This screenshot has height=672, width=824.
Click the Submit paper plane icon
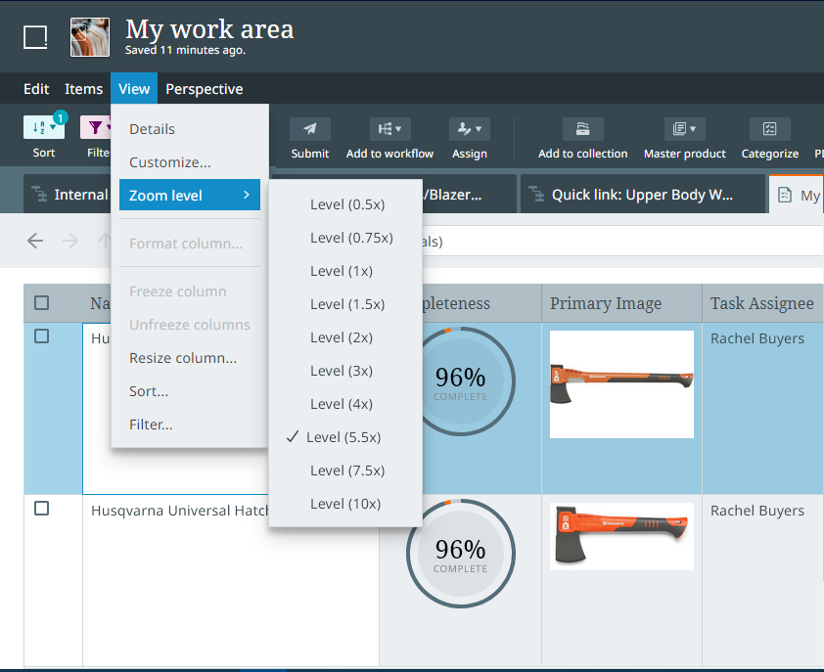pyautogui.click(x=309, y=129)
